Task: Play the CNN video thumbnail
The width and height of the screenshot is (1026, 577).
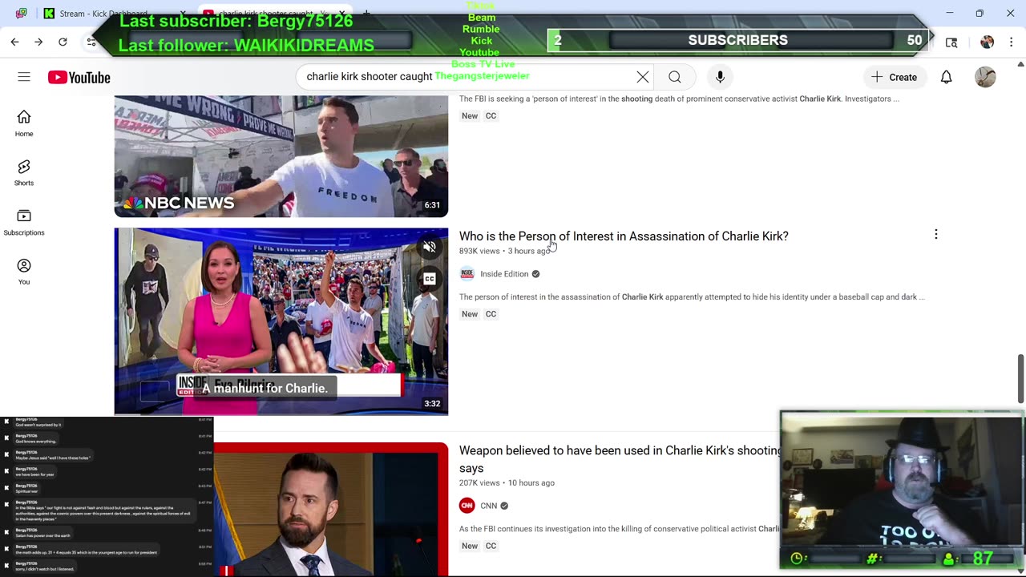Action: click(x=331, y=510)
